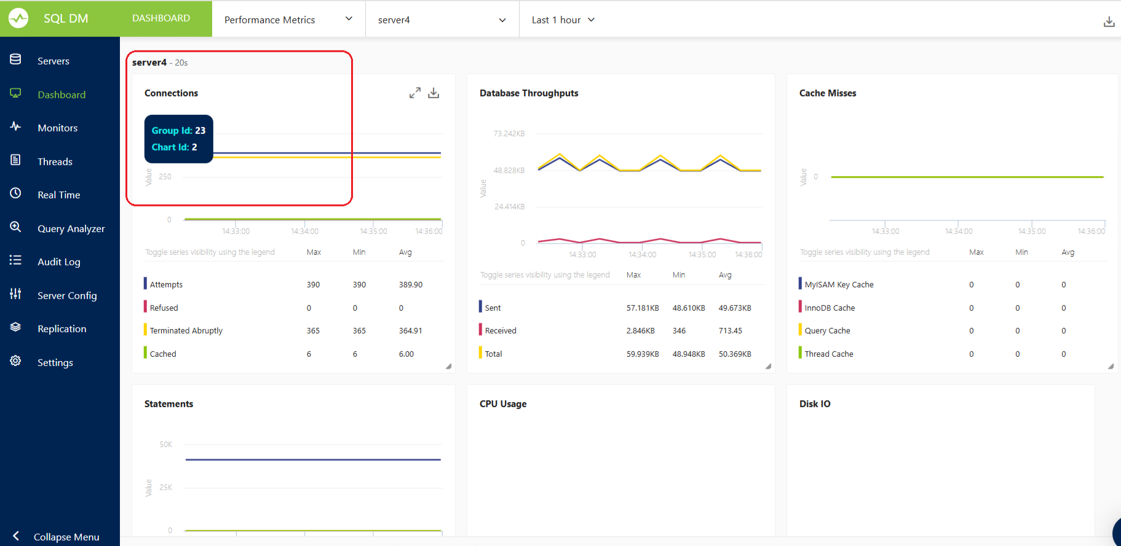1121x546 pixels.
Task: Toggle Attempts series in Connections legend
Action: pyautogui.click(x=166, y=284)
